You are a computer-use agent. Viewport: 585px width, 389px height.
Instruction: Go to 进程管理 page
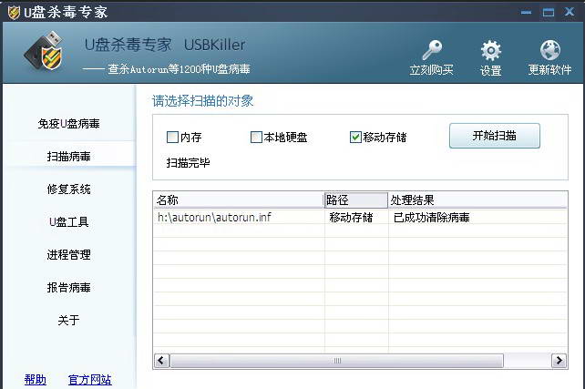point(68,254)
